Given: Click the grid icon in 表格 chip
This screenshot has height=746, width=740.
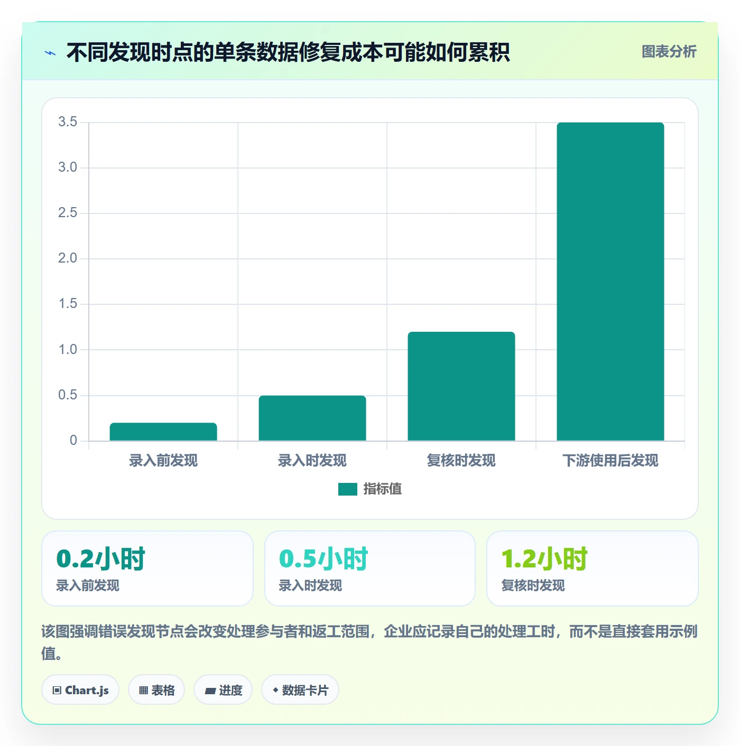Looking at the screenshot, I should point(143,691).
